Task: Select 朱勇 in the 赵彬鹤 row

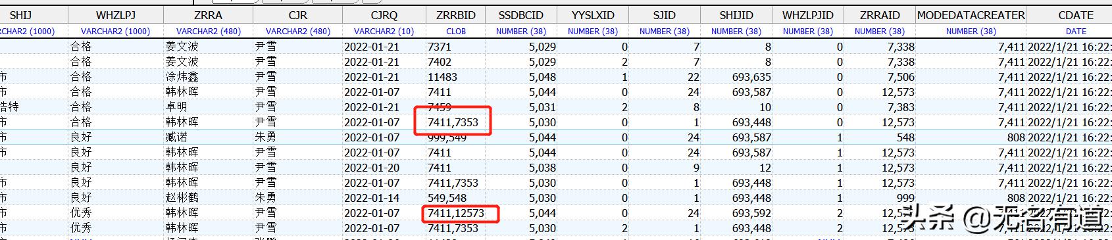Action: [x=266, y=198]
